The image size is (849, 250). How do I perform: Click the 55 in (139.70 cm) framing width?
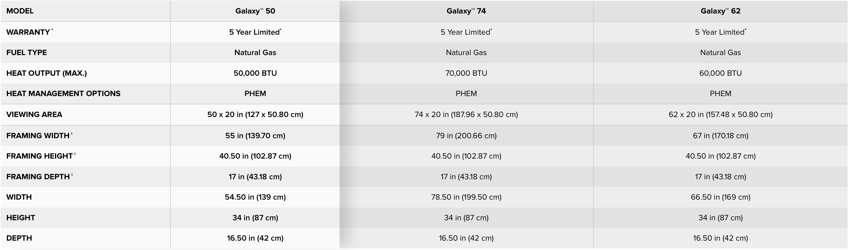point(255,135)
